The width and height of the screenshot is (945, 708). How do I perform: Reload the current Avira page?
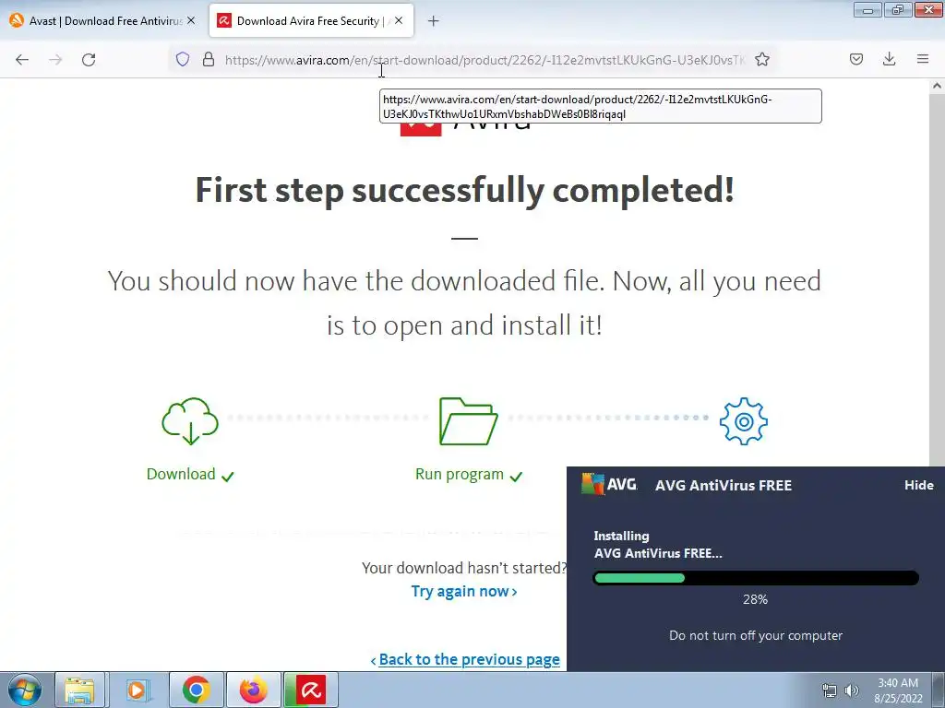pyautogui.click(x=89, y=60)
